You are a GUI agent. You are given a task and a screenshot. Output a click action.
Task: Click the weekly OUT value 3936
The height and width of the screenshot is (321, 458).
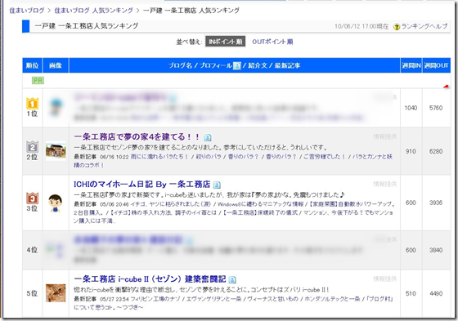(436, 203)
